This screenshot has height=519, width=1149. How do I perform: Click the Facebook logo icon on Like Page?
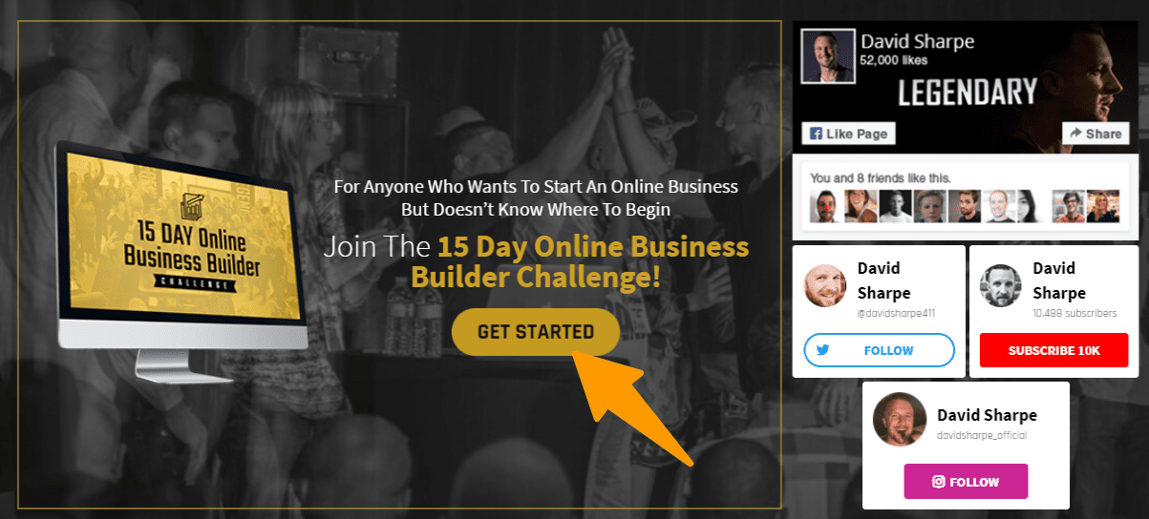(817, 134)
